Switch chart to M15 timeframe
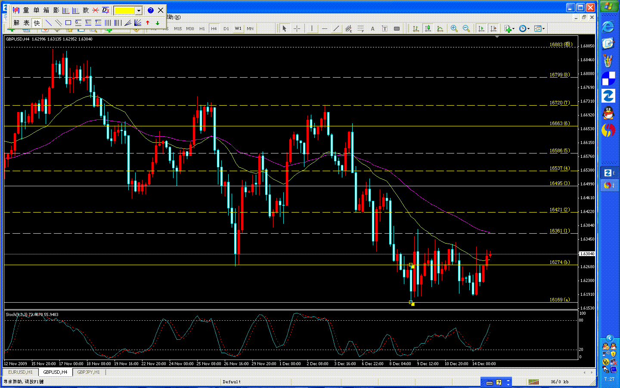620x388 pixels. 178,29
